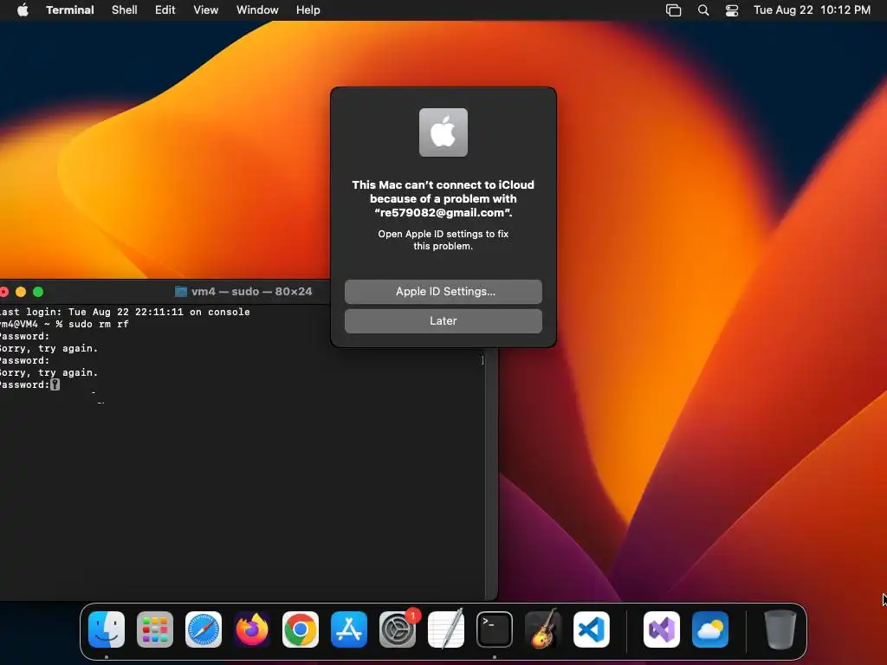Image resolution: width=887 pixels, height=665 pixels.
Task: Click 'Open Apple ID settings to fix' text
Action: (x=443, y=234)
